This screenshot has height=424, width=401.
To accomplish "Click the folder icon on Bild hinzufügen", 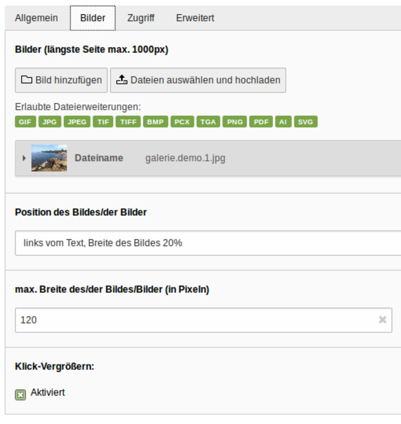I will click(x=27, y=80).
